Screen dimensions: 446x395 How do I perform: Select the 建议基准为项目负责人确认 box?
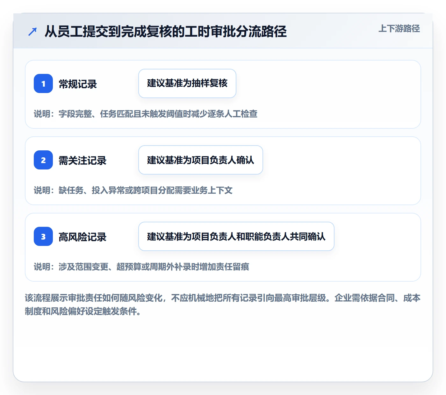point(201,160)
